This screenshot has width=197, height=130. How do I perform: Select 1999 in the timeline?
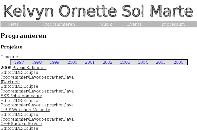(55, 62)
